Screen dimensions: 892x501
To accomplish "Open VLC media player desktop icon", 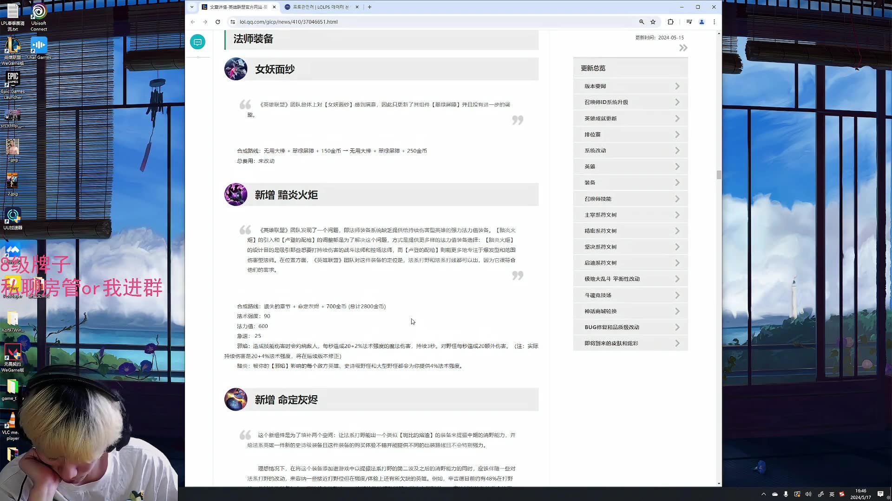I will coord(13,427).
